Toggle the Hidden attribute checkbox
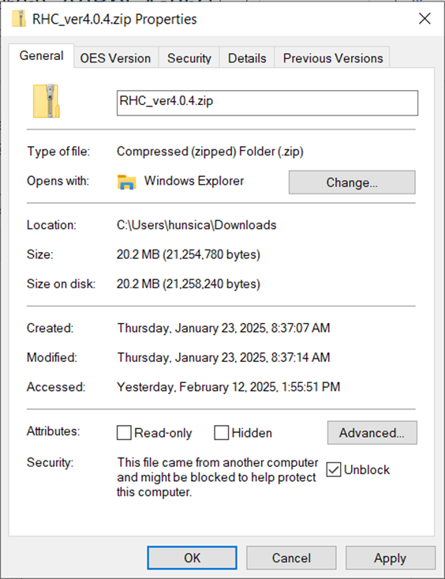The image size is (445, 579). [222, 432]
